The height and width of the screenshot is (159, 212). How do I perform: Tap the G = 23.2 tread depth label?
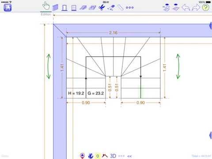[96, 93]
